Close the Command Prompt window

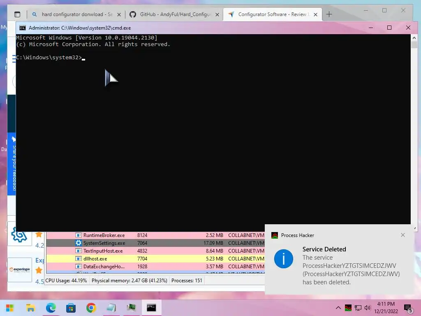click(408, 28)
